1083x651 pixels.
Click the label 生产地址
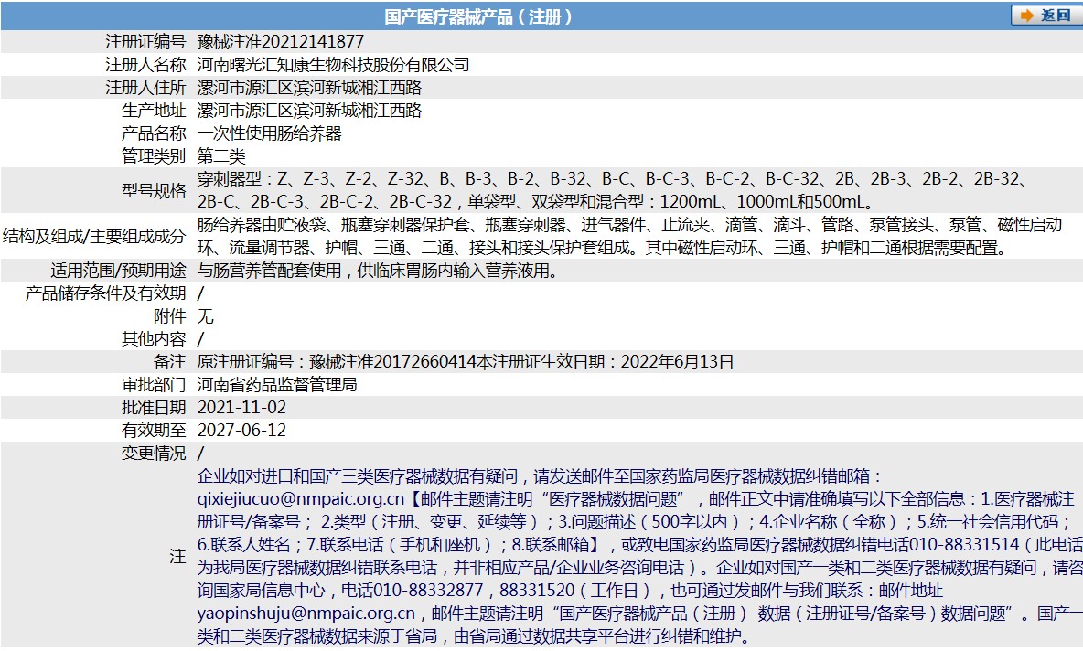coord(154,111)
